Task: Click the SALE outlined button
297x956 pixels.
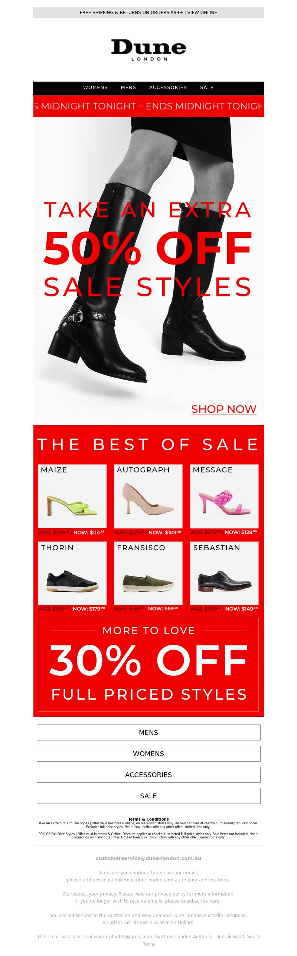Action: [x=148, y=796]
